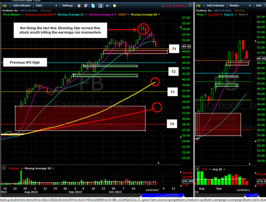Close the Vol indicator pane on Weekly chart
This screenshot has height=202, width=266.
point(197,169)
